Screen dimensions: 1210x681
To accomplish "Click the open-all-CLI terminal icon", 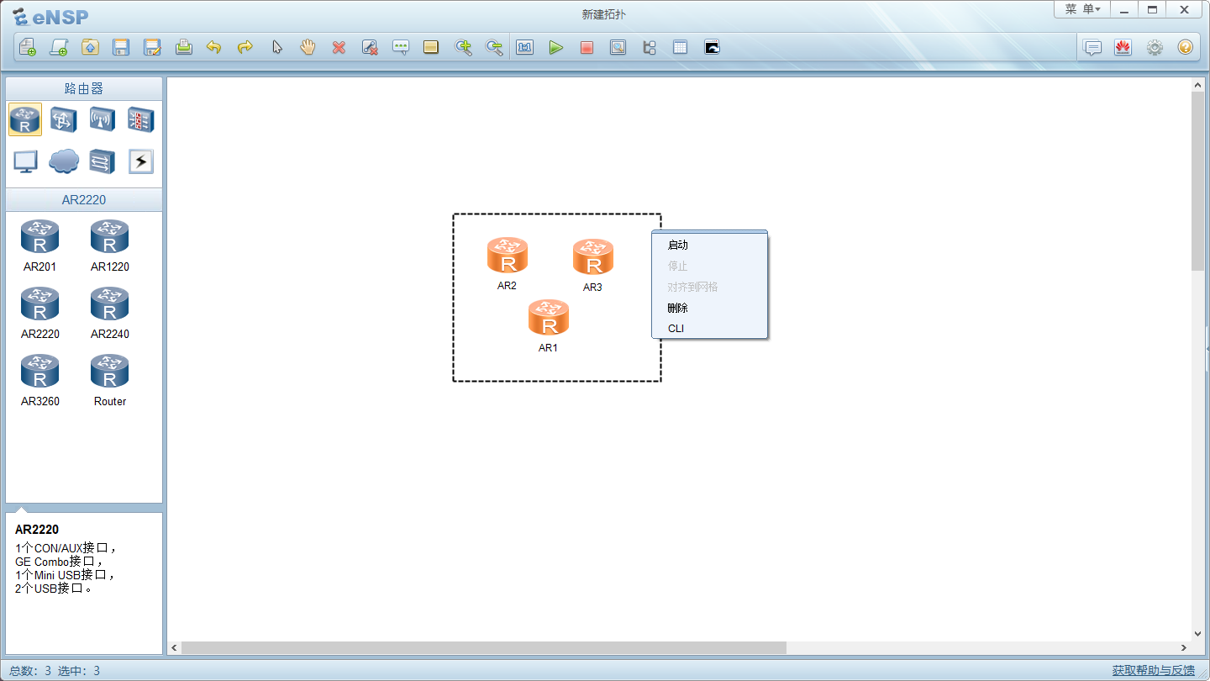I will [712, 47].
